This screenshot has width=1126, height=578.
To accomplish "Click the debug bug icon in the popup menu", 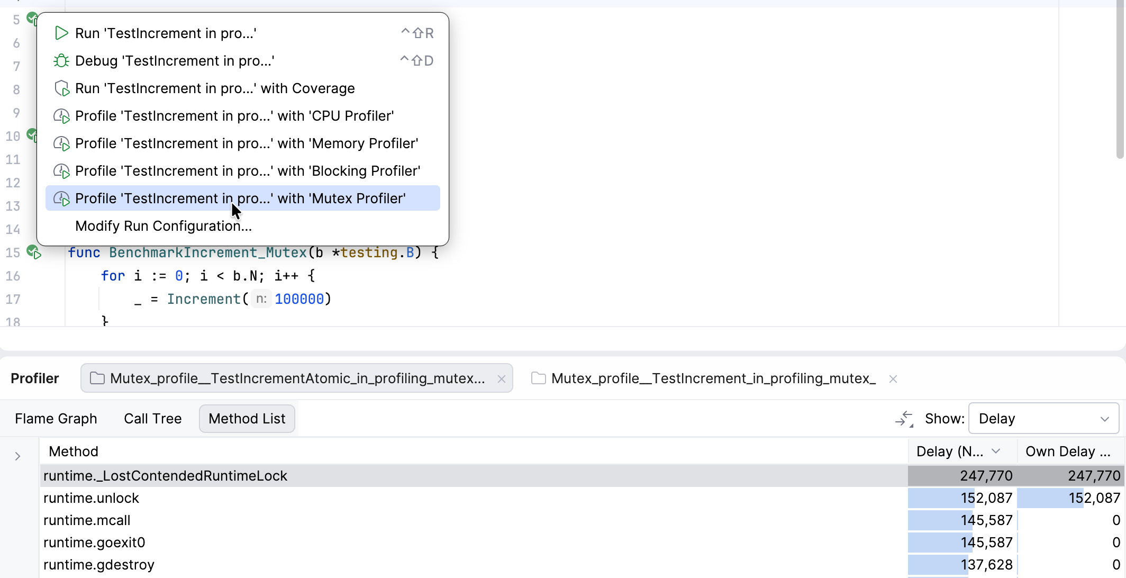I will click(x=61, y=60).
